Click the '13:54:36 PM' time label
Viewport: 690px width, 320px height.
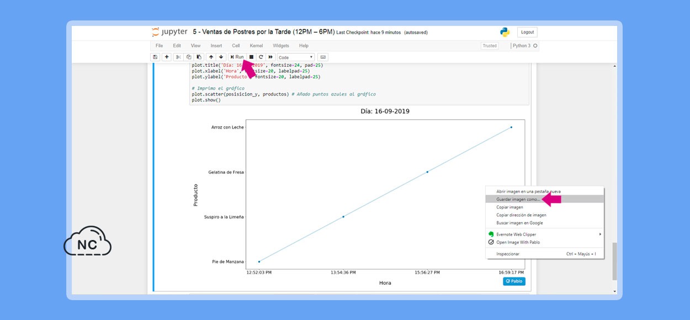click(x=343, y=272)
